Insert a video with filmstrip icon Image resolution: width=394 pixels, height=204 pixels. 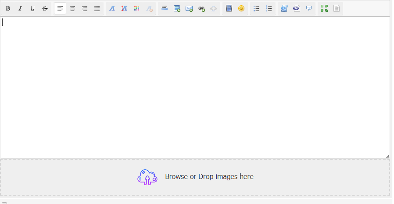pos(229,8)
